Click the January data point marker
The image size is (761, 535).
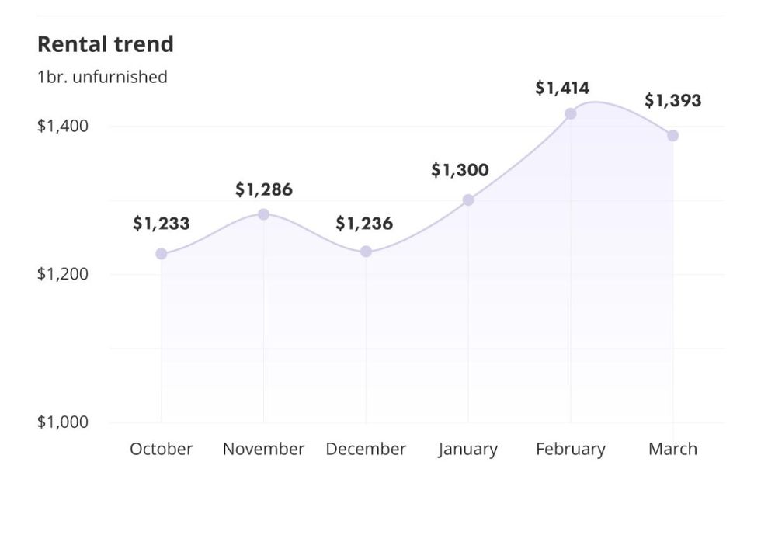tap(468, 200)
